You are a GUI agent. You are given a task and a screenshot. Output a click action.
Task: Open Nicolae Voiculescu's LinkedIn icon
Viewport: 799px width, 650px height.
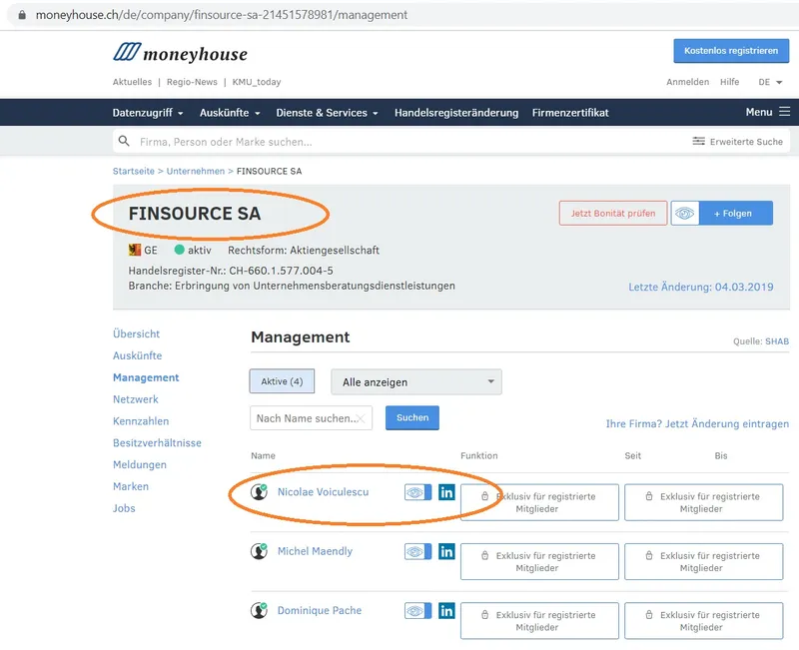click(x=446, y=492)
